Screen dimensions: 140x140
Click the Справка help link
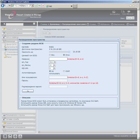coord(92,24)
